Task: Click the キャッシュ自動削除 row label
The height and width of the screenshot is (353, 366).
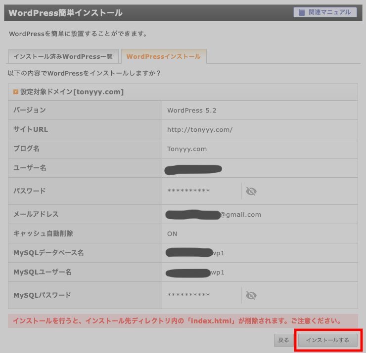Action: pyautogui.click(x=43, y=234)
